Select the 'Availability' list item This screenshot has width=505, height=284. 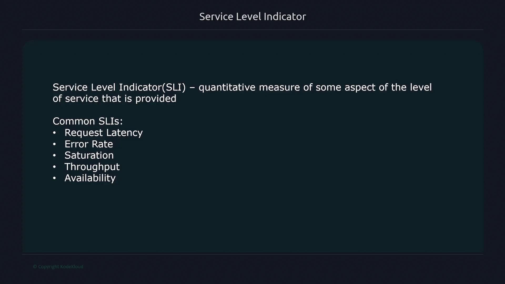(90, 178)
